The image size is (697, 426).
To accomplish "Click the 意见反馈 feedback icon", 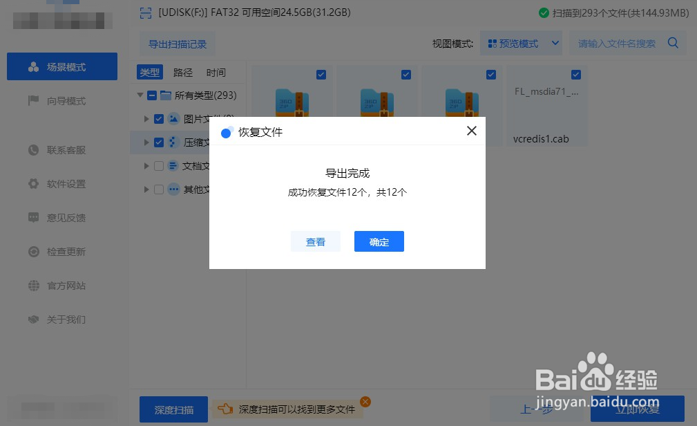I will coord(33,218).
